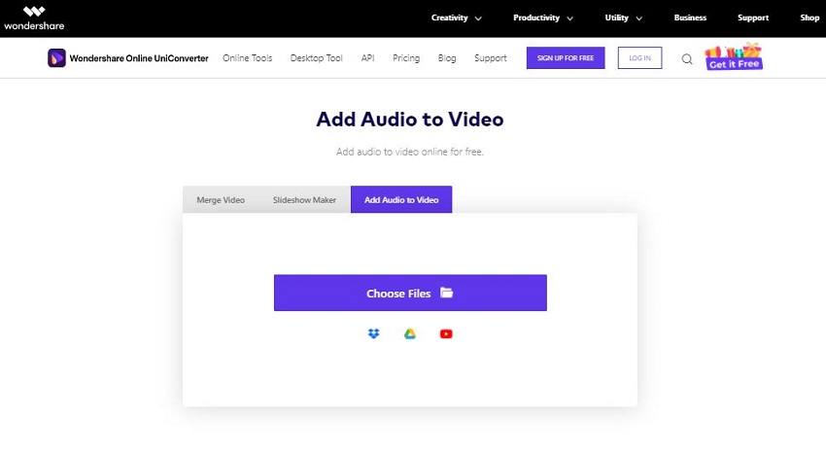The height and width of the screenshot is (451, 826).
Task: Expand the Productivity dropdown menu
Action: pyautogui.click(x=543, y=17)
